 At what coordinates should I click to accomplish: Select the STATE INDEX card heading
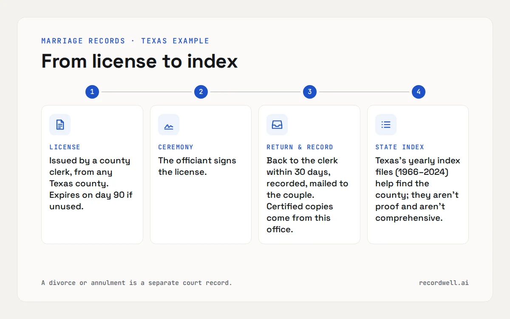click(400, 147)
